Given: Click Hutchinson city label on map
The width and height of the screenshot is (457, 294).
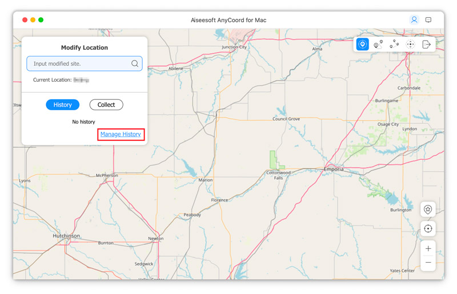Looking at the screenshot, I should [66, 236].
